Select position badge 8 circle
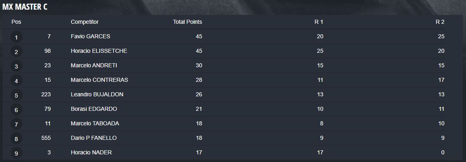The width and height of the screenshot is (466, 162). click(16, 139)
